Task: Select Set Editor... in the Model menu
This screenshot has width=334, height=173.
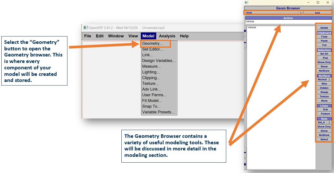Action: 153,49
